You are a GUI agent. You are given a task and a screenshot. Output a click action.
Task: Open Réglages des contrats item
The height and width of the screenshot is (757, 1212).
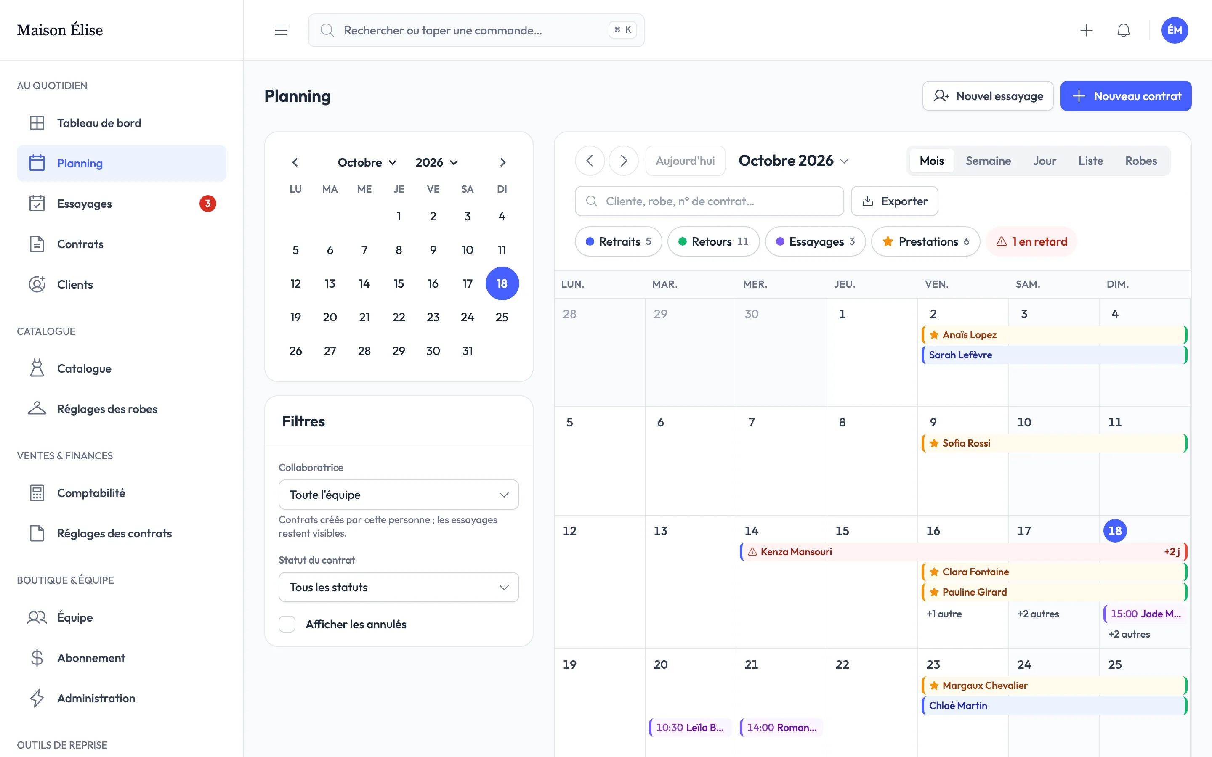(x=121, y=533)
